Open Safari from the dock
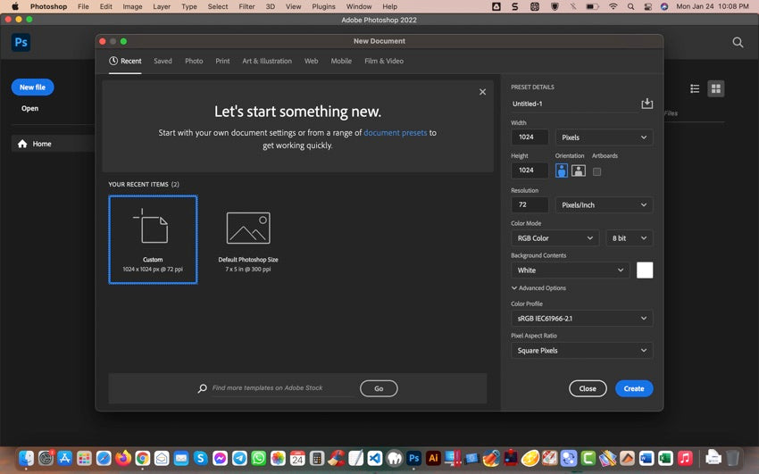This screenshot has width=759, height=474. 104,458
